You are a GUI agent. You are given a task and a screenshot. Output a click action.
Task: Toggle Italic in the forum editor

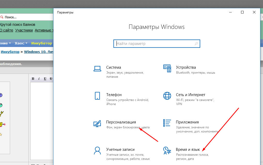point(39,79)
